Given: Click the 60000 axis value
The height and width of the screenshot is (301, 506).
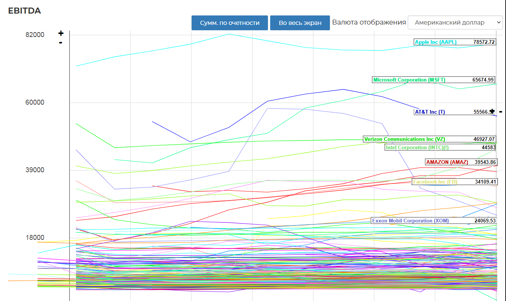Looking at the screenshot, I should tap(35, 102).
